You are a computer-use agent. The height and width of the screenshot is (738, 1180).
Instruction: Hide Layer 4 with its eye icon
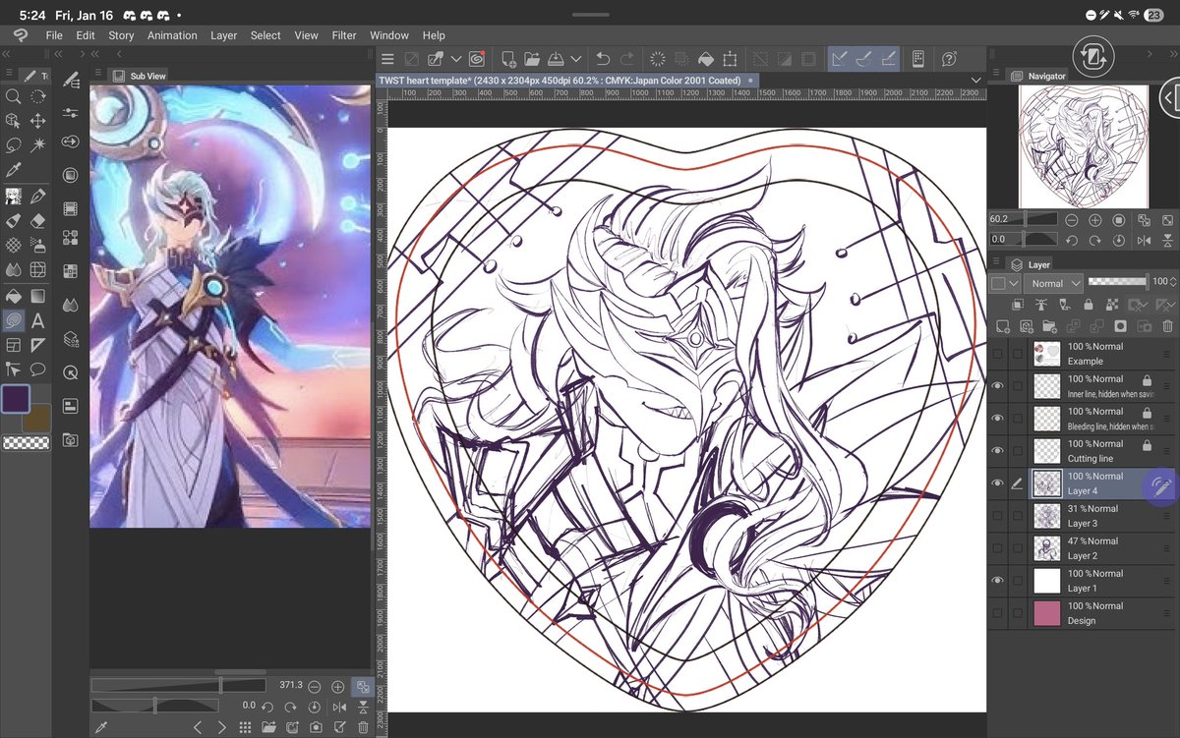click(x=998, y=483)
